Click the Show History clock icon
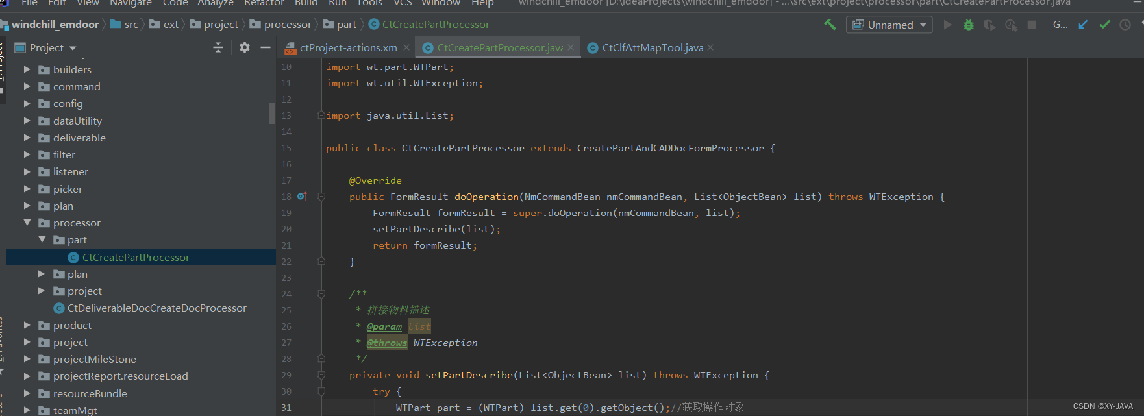The height and width of the screenshot is (416, 1144). (x=1125, y=25)
